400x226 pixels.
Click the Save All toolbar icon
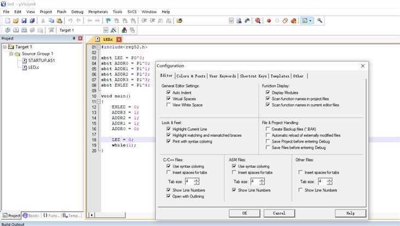[x=32, y=21]
